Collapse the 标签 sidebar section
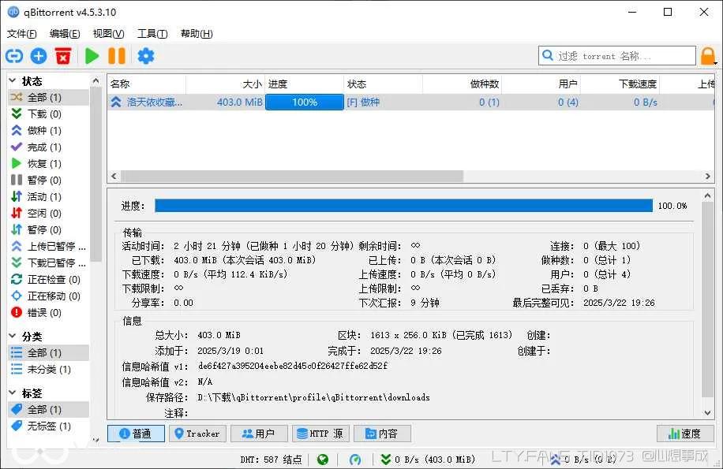 coord(13,393)
